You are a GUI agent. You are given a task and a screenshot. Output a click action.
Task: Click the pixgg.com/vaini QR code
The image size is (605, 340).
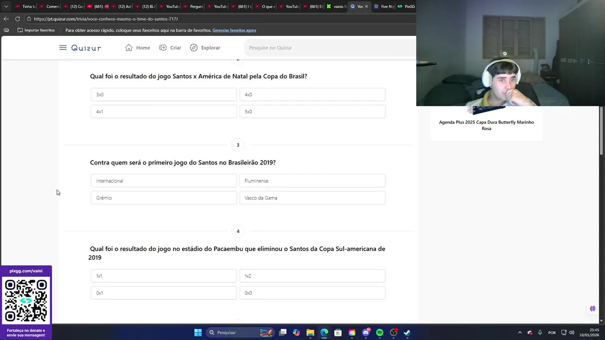pos(26,301)
